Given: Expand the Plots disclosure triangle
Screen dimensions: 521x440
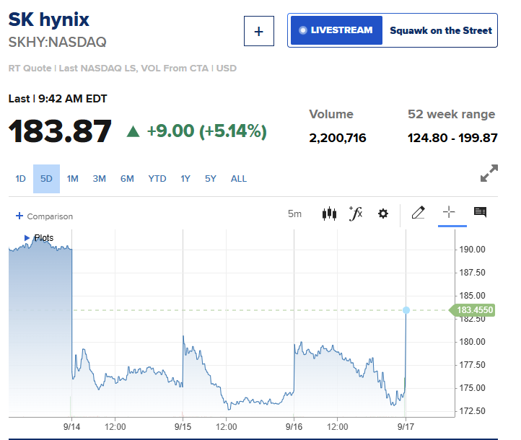Looking at the screenshot, I should pyautogui.click(x=27, y=238).
